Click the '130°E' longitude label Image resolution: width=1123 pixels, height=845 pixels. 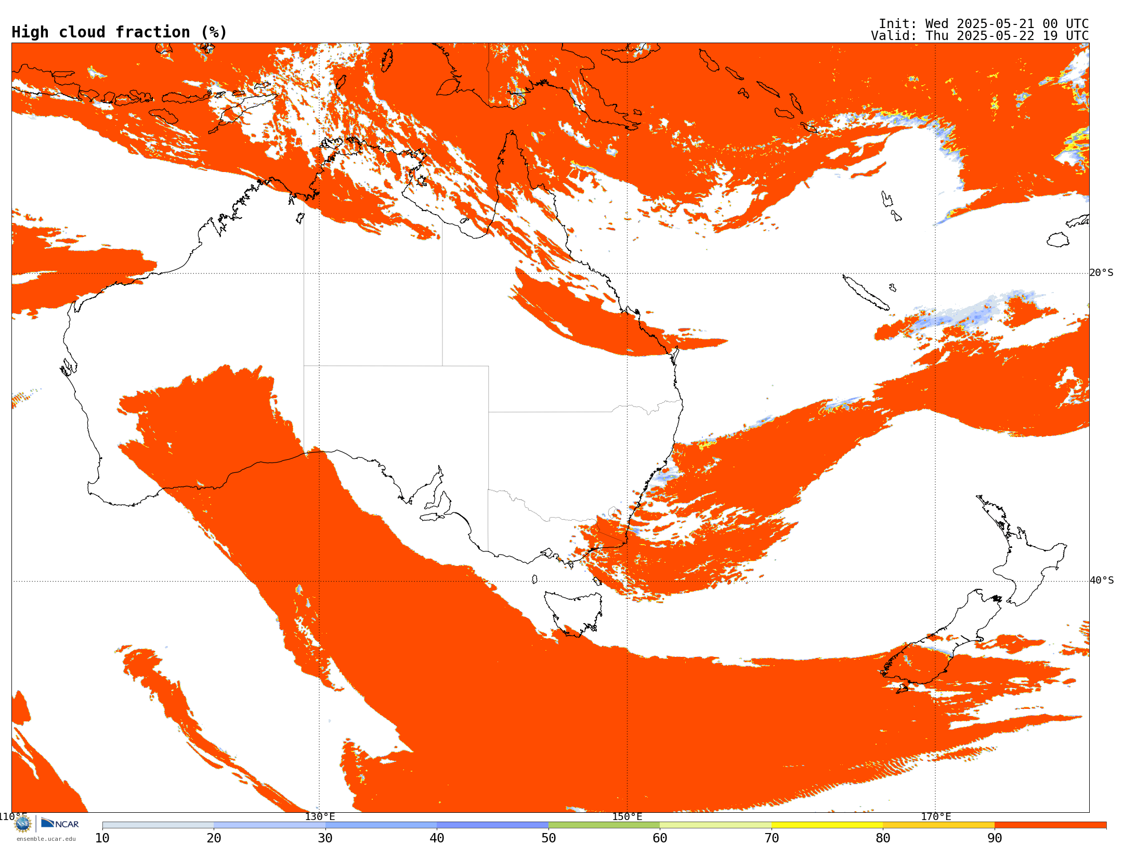pos(320,816)
